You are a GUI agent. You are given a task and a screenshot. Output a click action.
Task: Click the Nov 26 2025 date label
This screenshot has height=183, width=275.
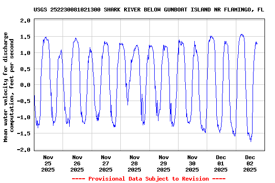pyautogui.click(x=77, y=163)
